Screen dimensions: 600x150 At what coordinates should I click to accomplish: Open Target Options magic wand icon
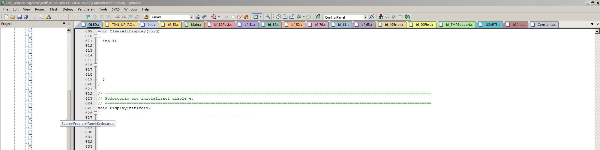click(x=372, y=17)
